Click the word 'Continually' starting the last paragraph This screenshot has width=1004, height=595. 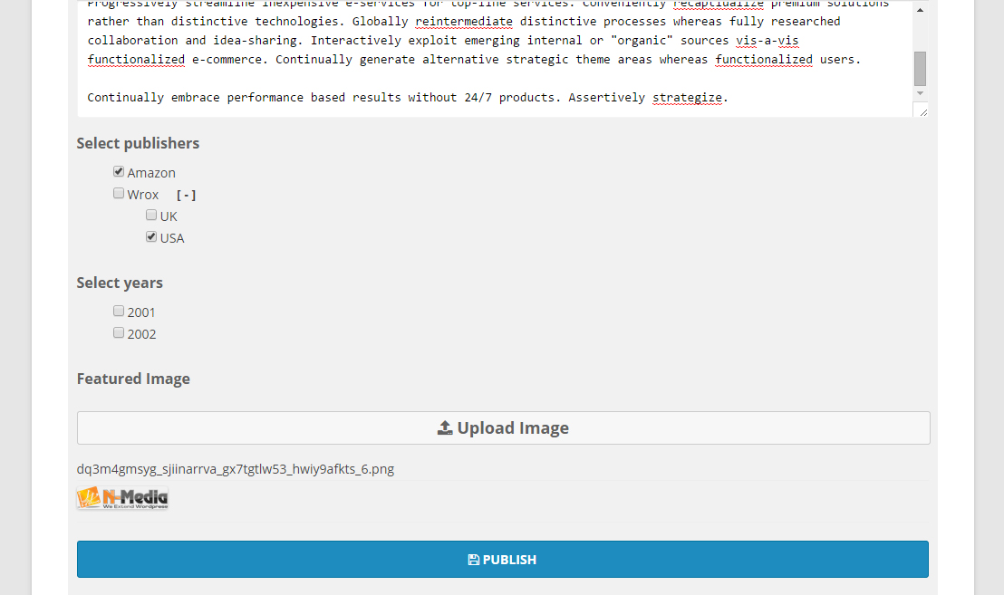[x=126, y=98]
